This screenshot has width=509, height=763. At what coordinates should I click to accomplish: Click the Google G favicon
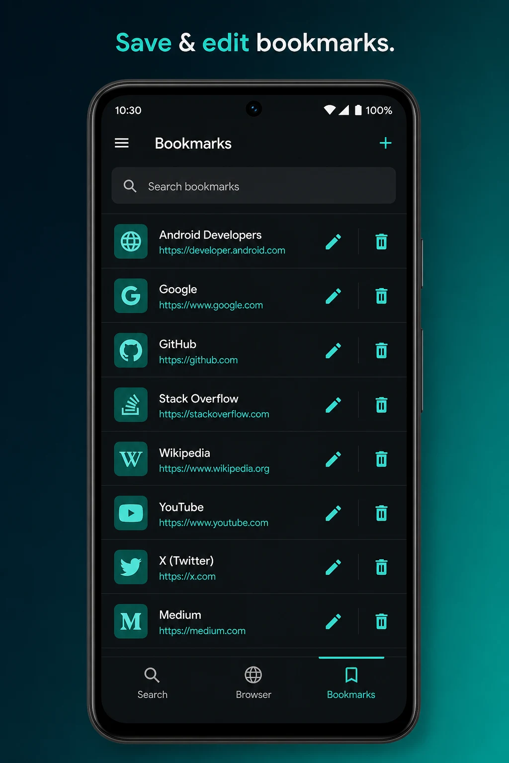(x=131, y=296)
